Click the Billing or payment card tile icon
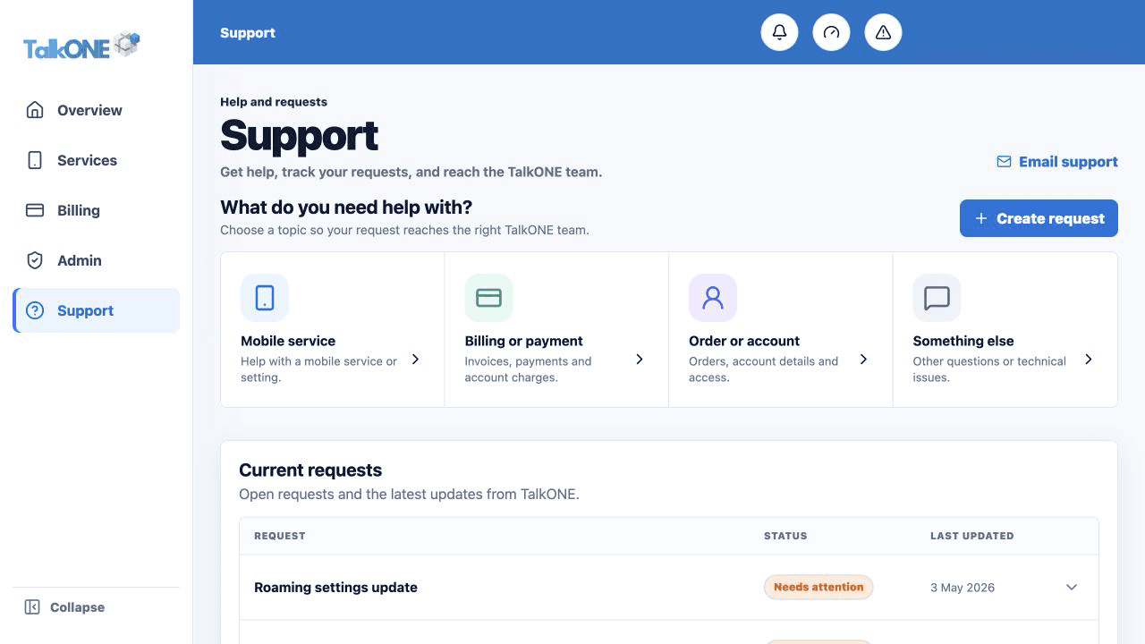The image size is (1145, 644). click(x=488, y=298)
